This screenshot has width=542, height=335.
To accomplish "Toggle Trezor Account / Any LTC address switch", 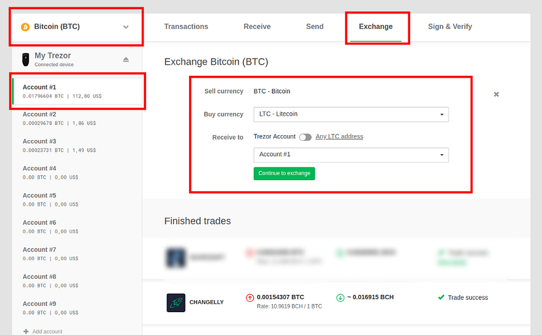I will [305, 137].
